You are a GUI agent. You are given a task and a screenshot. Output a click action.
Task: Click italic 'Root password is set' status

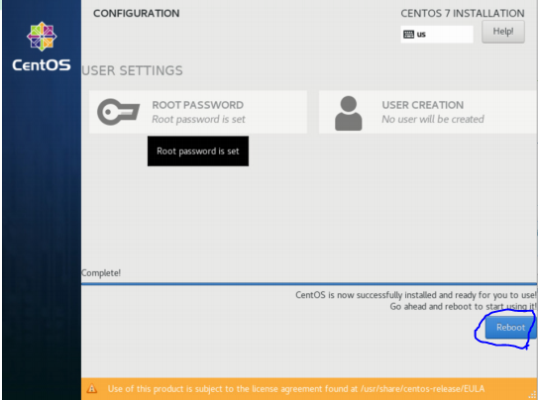click(x=198, y=119)
